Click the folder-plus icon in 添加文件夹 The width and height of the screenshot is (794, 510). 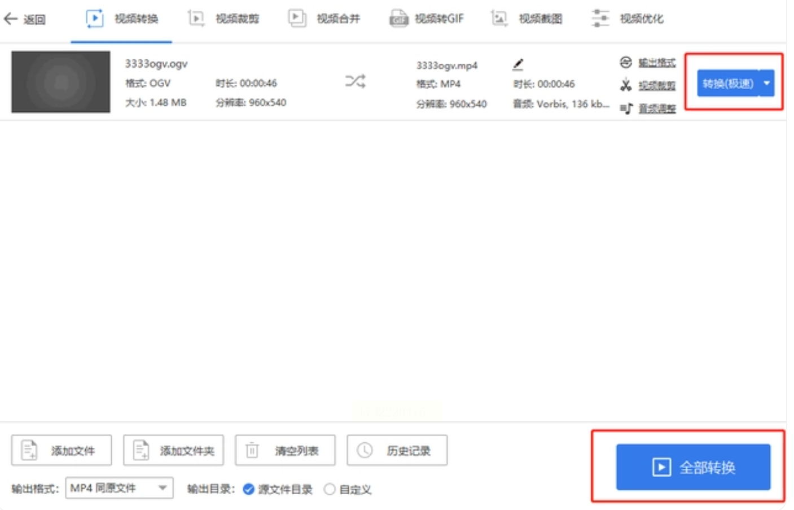click(141, 450)
